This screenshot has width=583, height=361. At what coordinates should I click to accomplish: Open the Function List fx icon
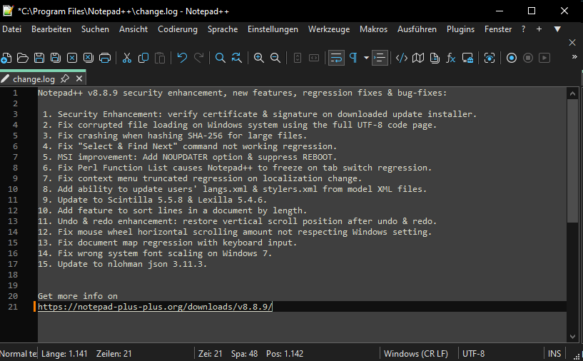451,58
